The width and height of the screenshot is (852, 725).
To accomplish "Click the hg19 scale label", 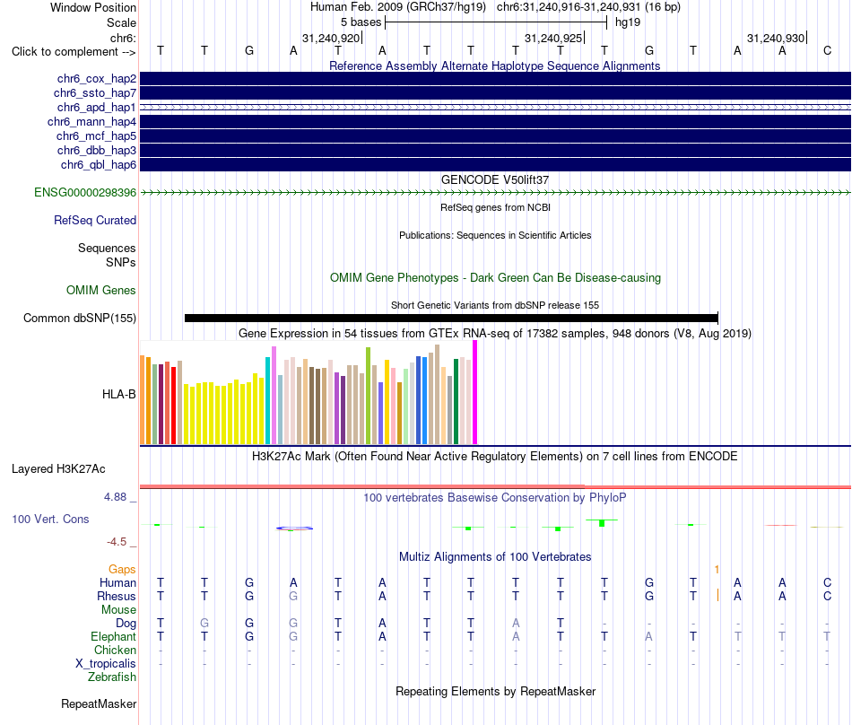I will 628,22.
